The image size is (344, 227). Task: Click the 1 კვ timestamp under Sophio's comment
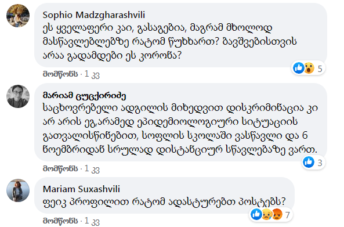click(92, 74)
